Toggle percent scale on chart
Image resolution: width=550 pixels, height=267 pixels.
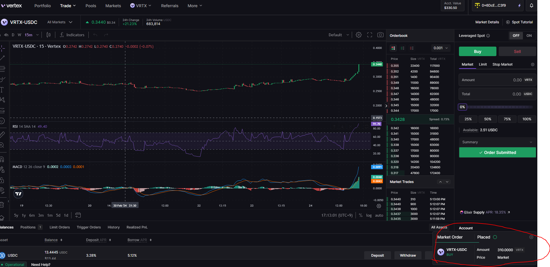click(x=361, y=215)
